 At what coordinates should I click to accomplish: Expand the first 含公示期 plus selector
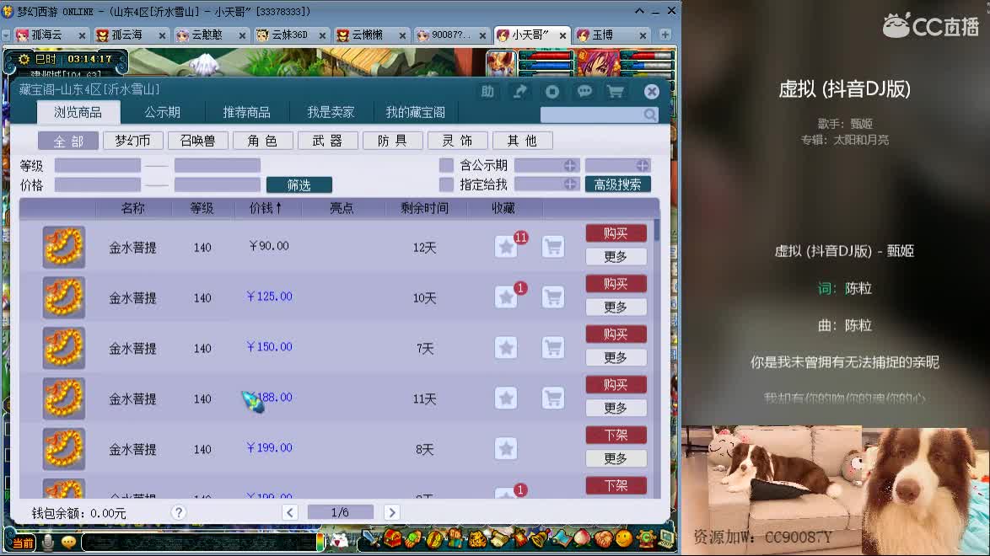point(570,165)
